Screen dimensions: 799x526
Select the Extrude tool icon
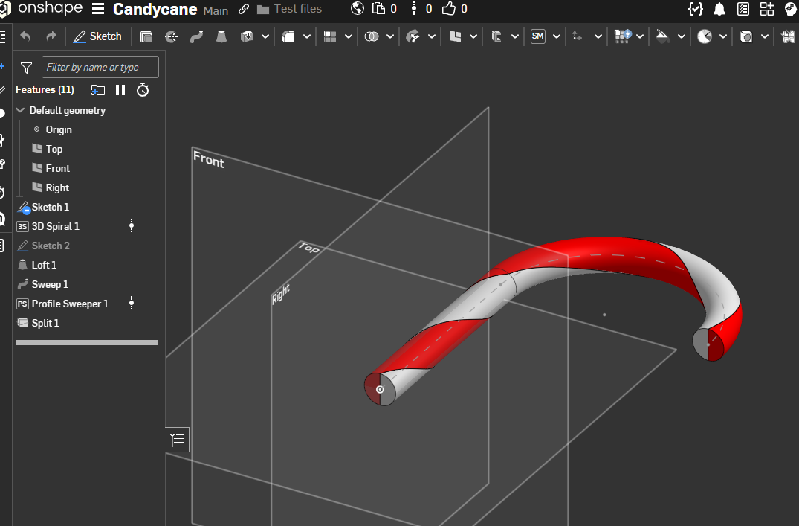146,36
